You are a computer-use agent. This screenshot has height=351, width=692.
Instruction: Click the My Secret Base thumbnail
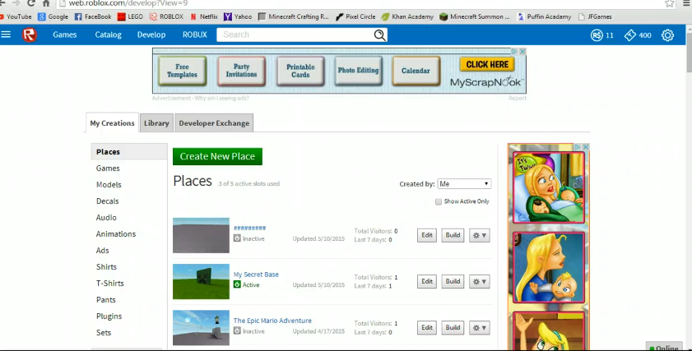tap(201, 281)
